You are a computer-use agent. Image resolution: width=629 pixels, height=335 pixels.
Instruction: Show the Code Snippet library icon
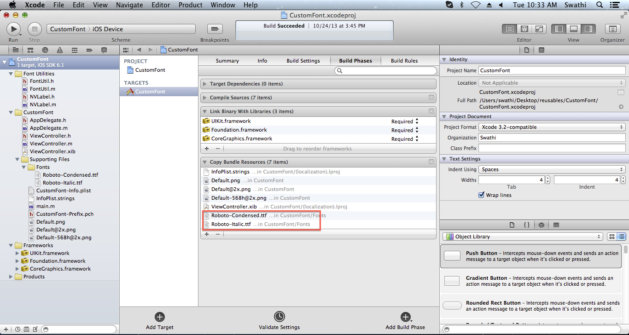(x=527, y=225)
